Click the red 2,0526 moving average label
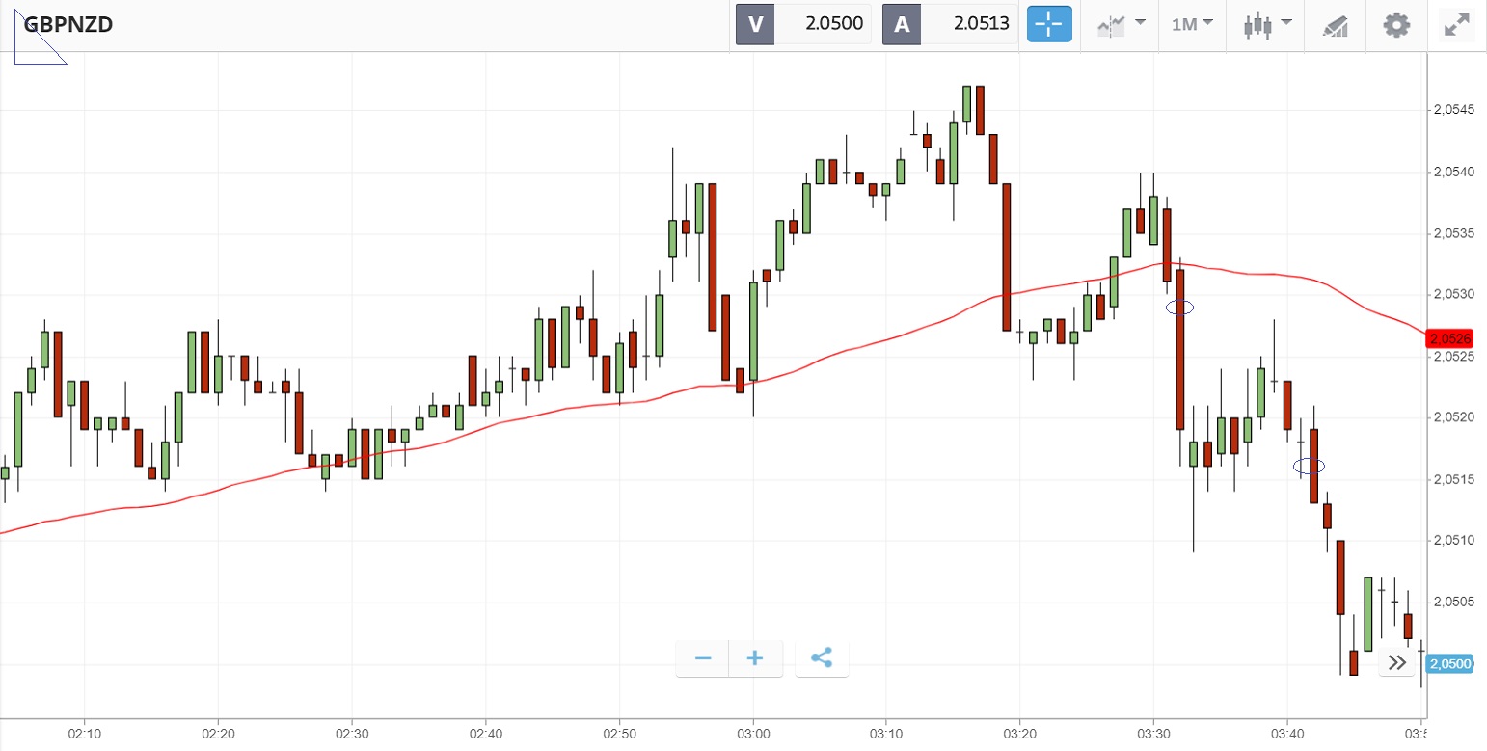This screenshot has height=751, width=1487. (x=1450, y=338)
